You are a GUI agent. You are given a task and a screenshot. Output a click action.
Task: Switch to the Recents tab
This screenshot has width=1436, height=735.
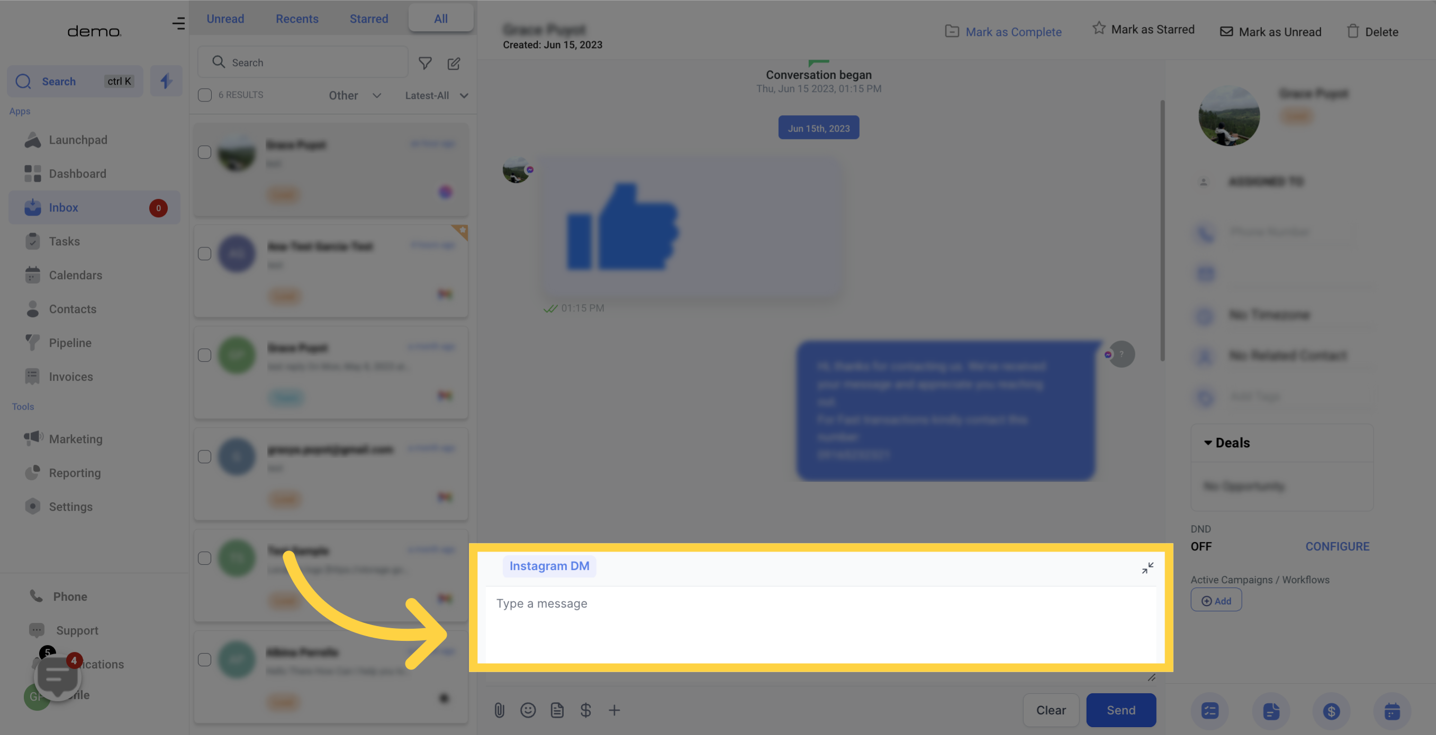tap(297, 19)
